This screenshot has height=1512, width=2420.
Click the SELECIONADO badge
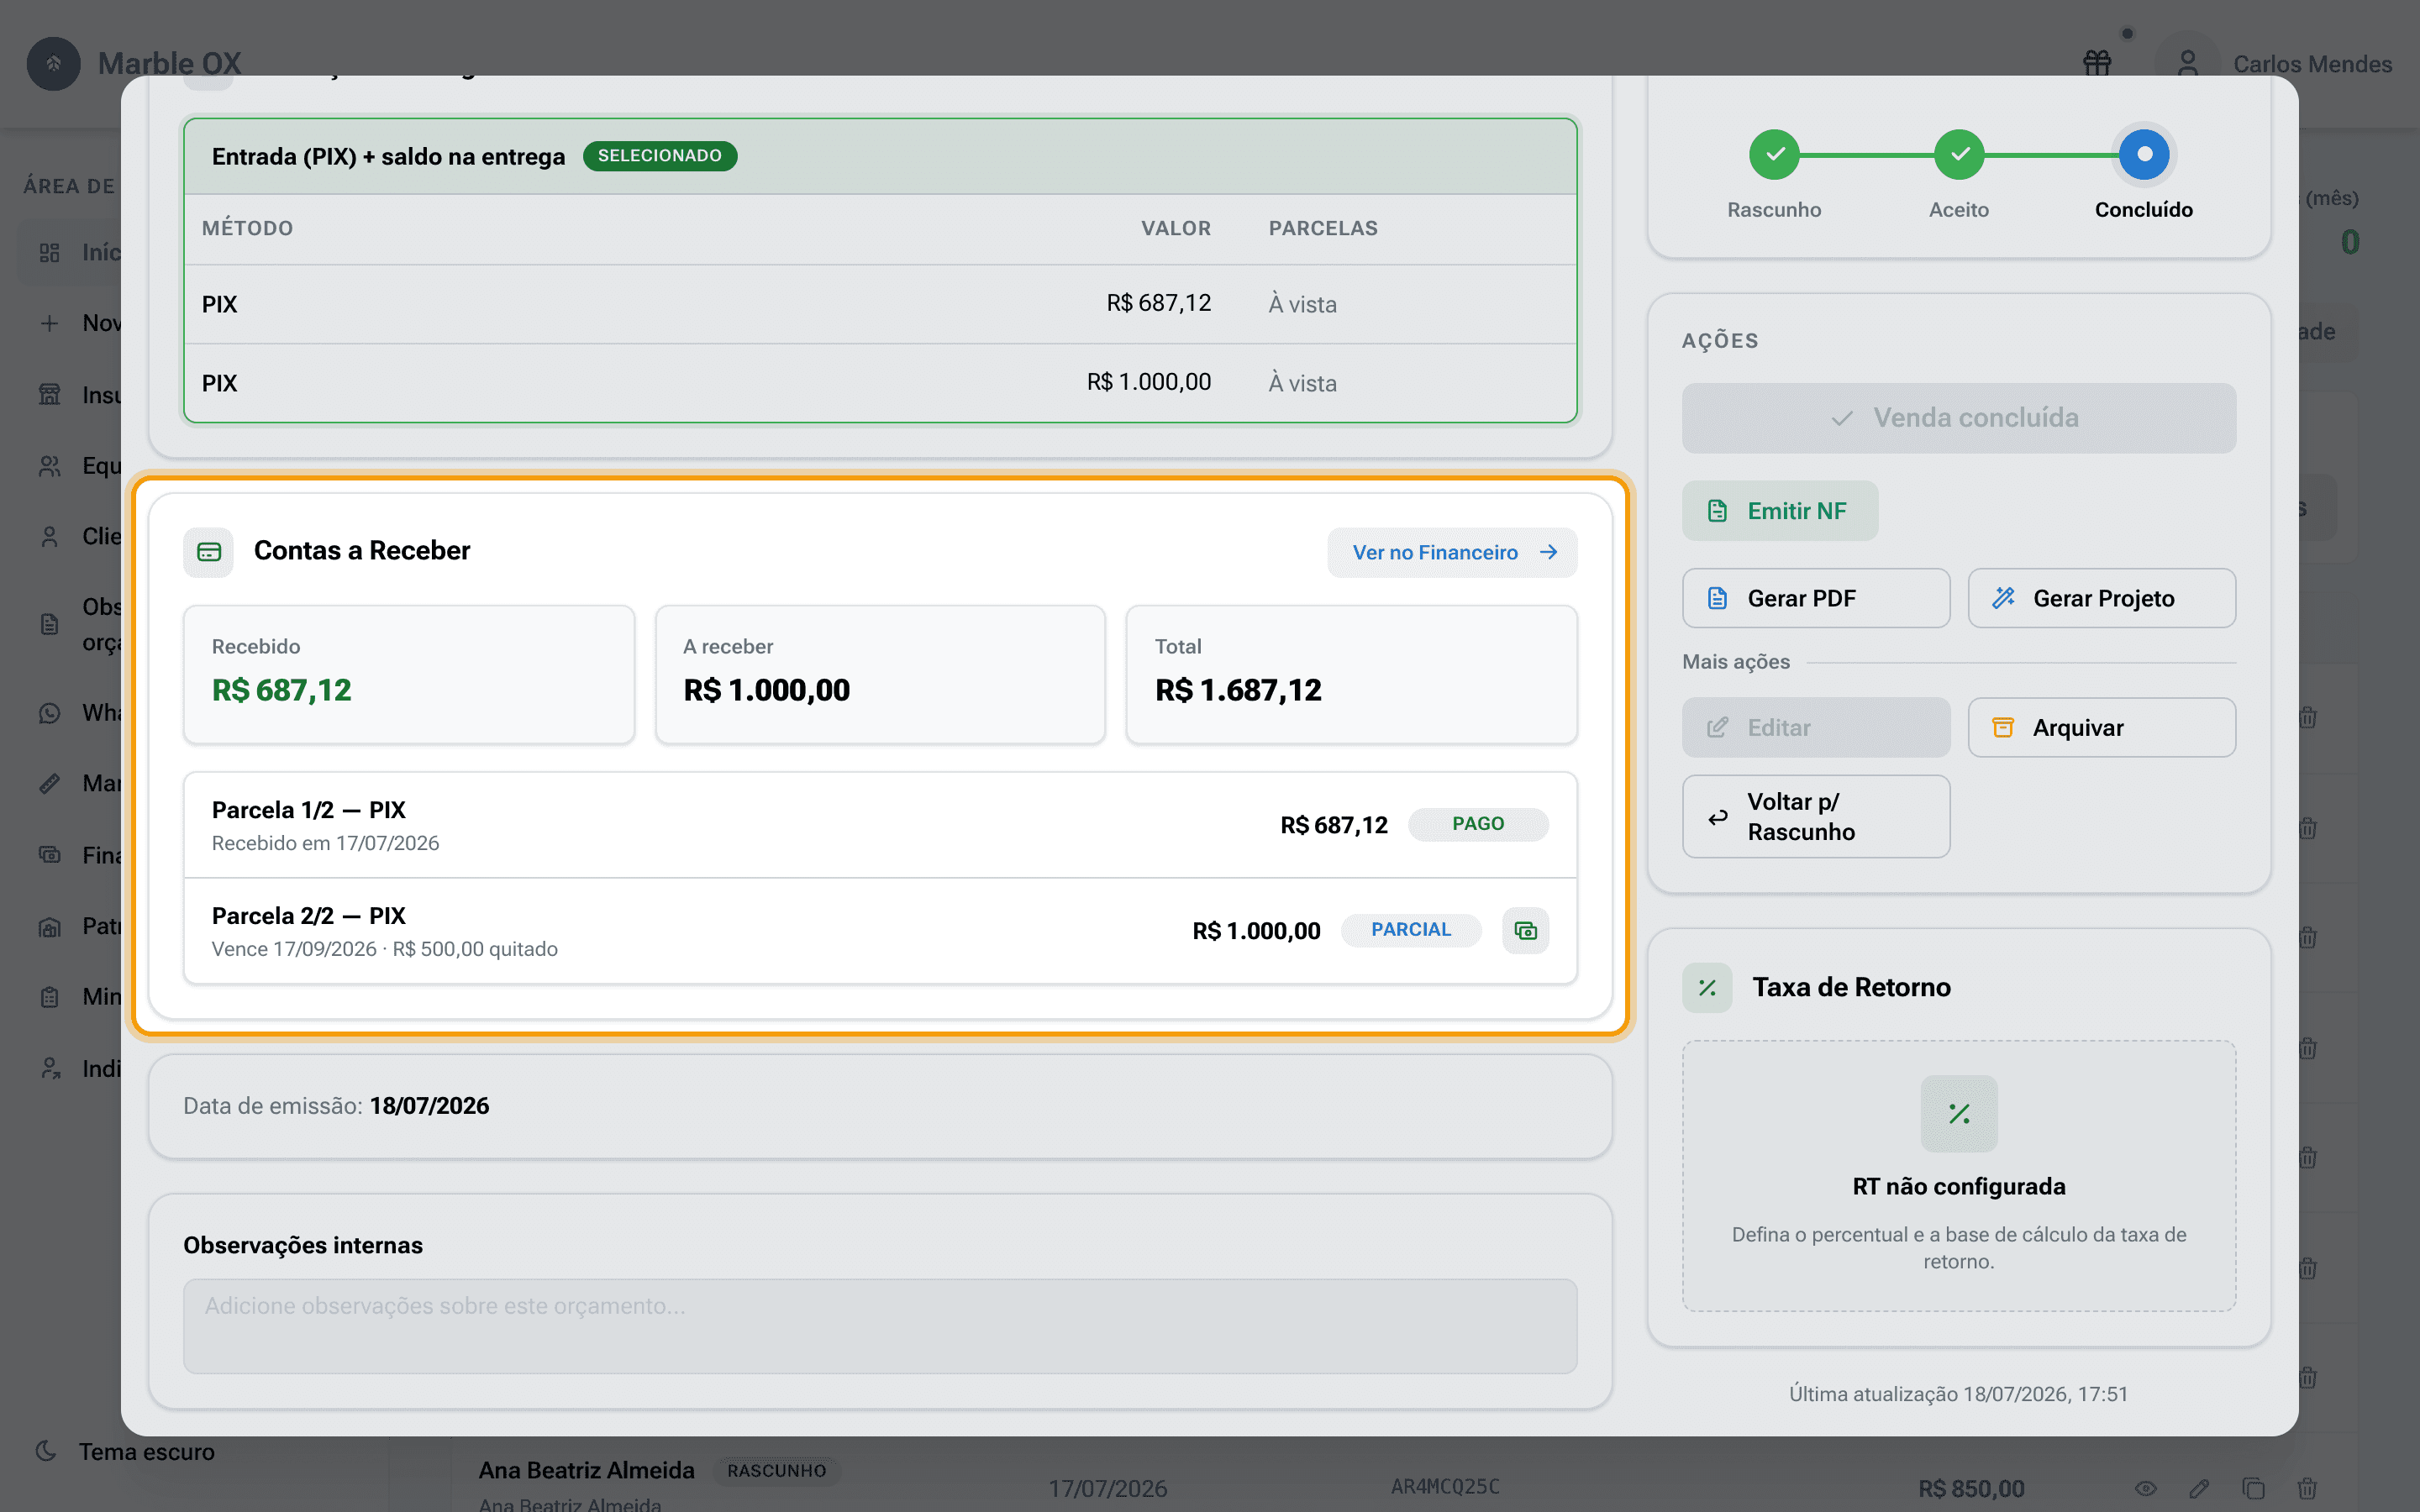pos(660,156)
